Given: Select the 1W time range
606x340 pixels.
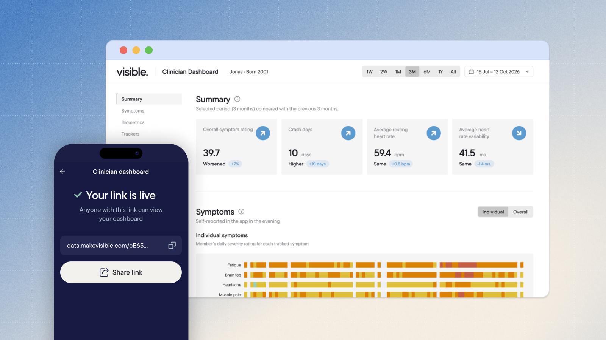Looking at the screenshot, I should [x=369, y=72].
